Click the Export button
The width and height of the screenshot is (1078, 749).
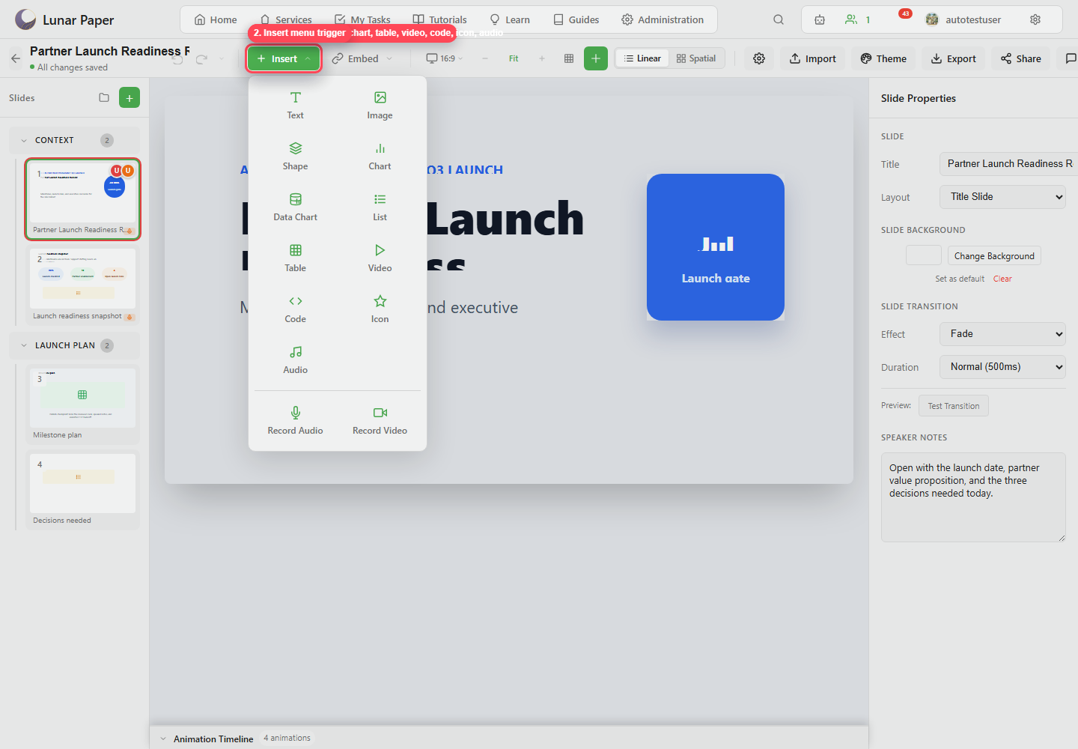pos(954,58)
